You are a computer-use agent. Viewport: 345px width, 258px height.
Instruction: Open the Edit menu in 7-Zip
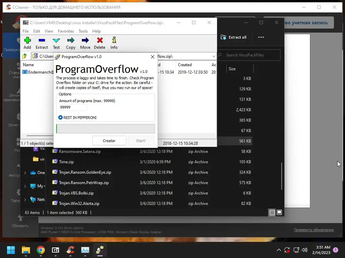(x=36, y=31)
